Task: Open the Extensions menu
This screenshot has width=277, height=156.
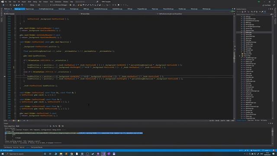Action: coord(58,2)
